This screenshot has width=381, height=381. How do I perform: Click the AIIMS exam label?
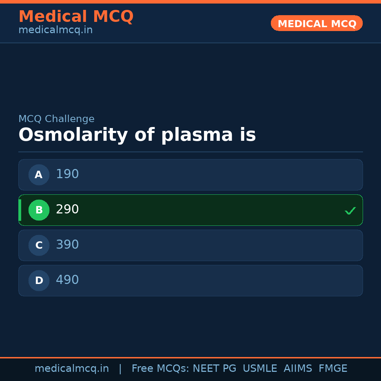pos(298,368)
